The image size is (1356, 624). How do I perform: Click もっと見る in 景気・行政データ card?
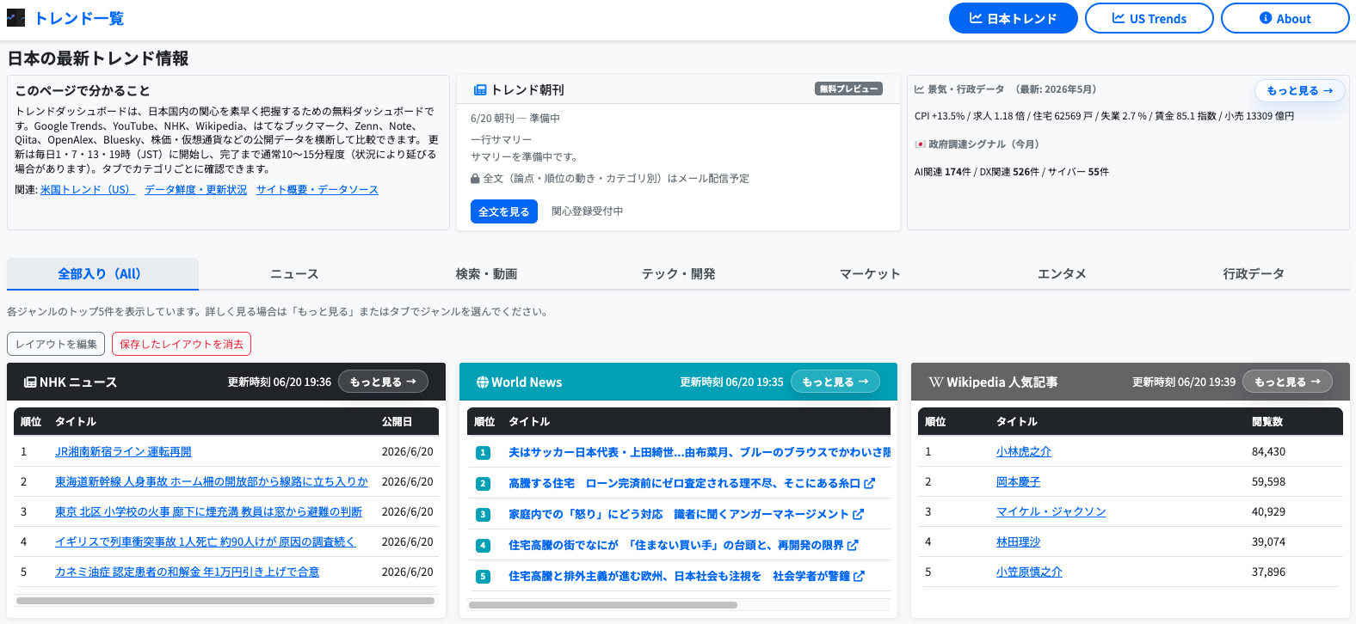coord(1299,90)
